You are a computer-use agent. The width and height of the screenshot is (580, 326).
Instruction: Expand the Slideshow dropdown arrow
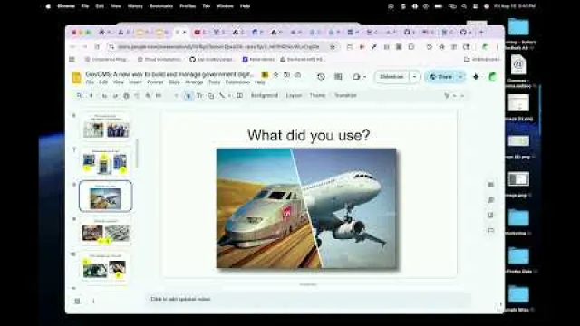415,76
